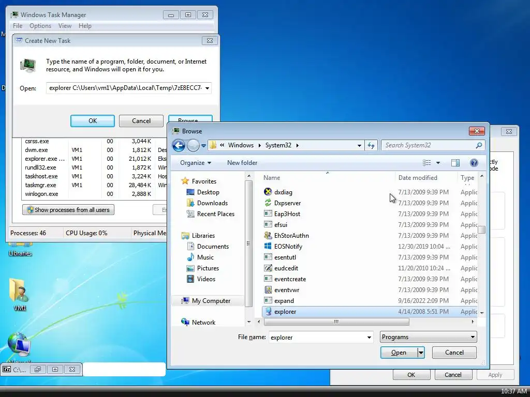Click the Windows breadcrumb in address bar
This screenshot has width=530, height=397.
[x=241, y=145]
